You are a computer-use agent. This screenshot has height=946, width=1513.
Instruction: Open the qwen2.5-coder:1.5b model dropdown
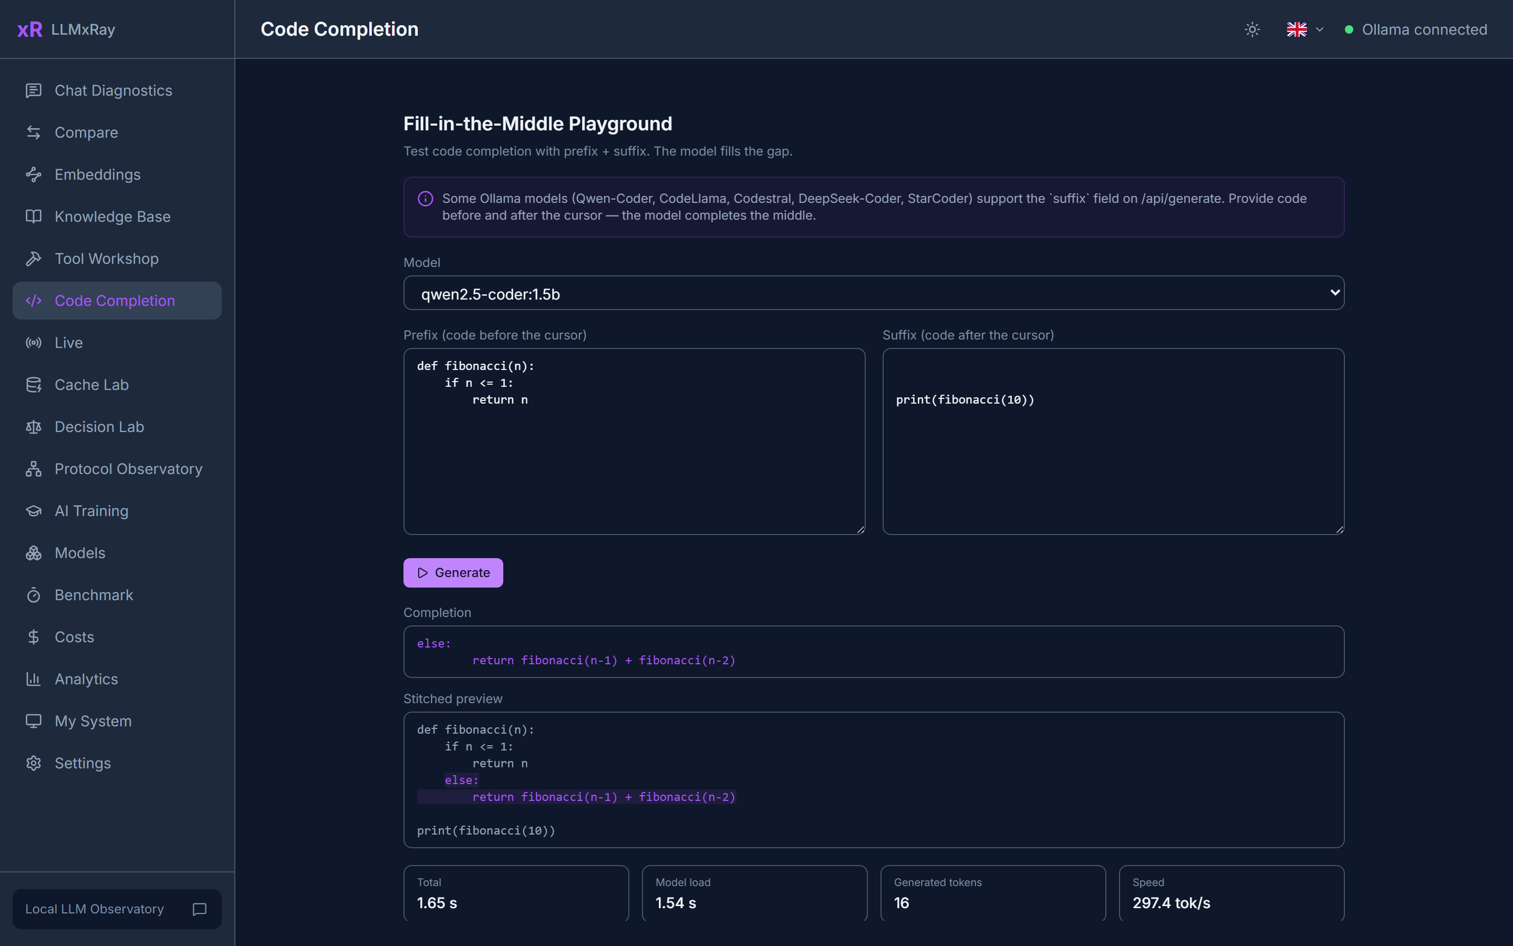click(x=874, y=293)
